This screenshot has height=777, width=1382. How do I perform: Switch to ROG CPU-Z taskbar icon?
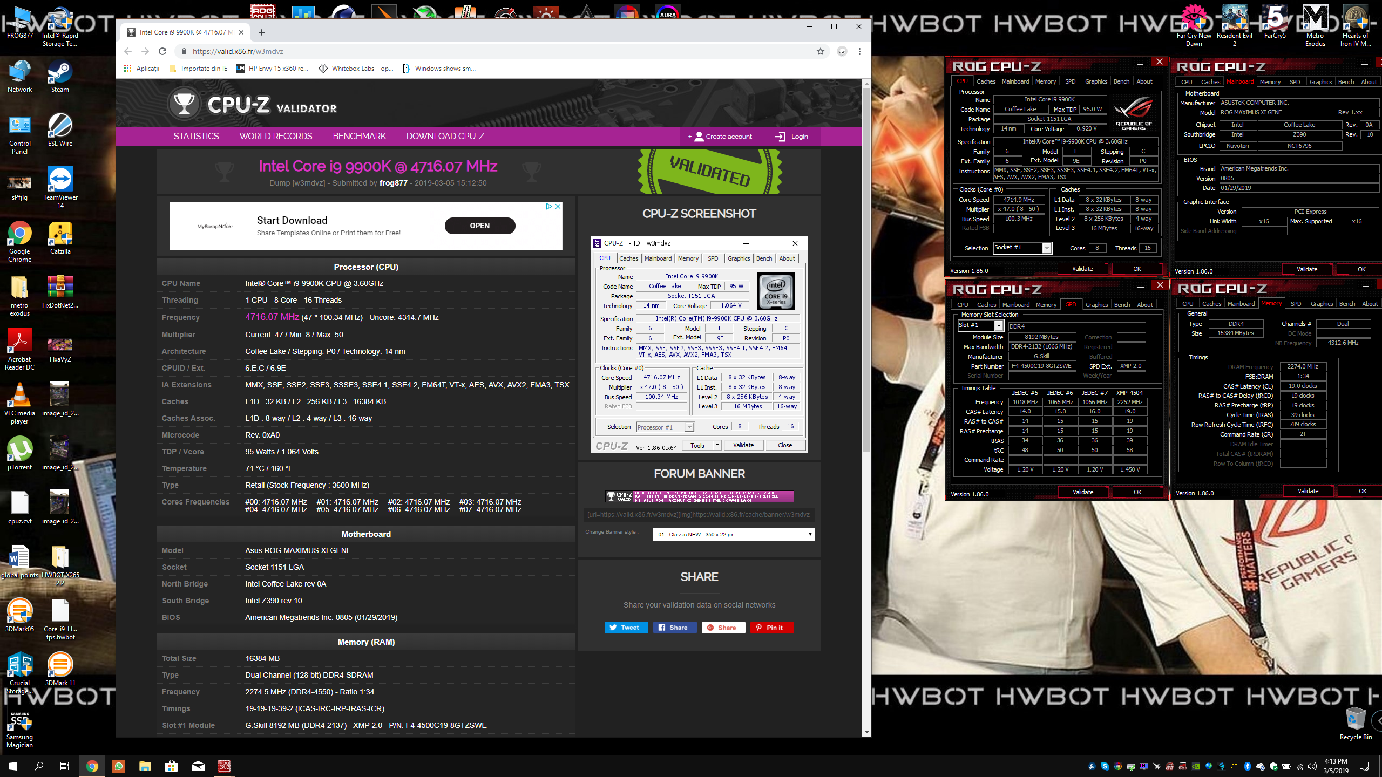[225, 766]
